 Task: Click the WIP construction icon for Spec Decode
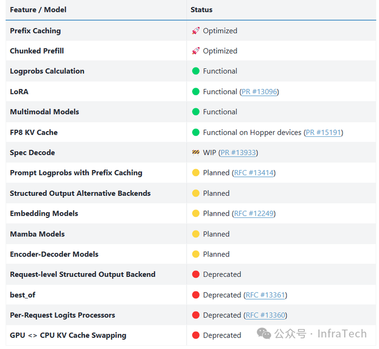[x=196, y=153]
